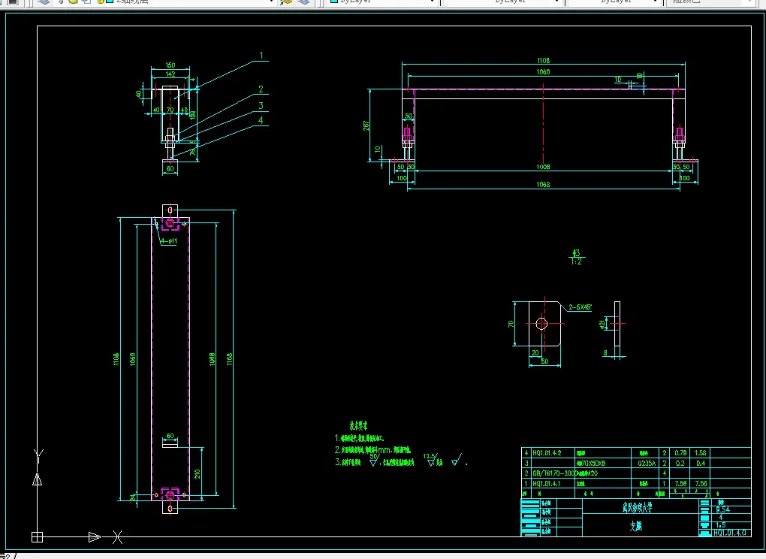Select the HQ1.01.4.2 parts list cell
The width and height of the screenshot is (766, 559).
tap(547, 453)
